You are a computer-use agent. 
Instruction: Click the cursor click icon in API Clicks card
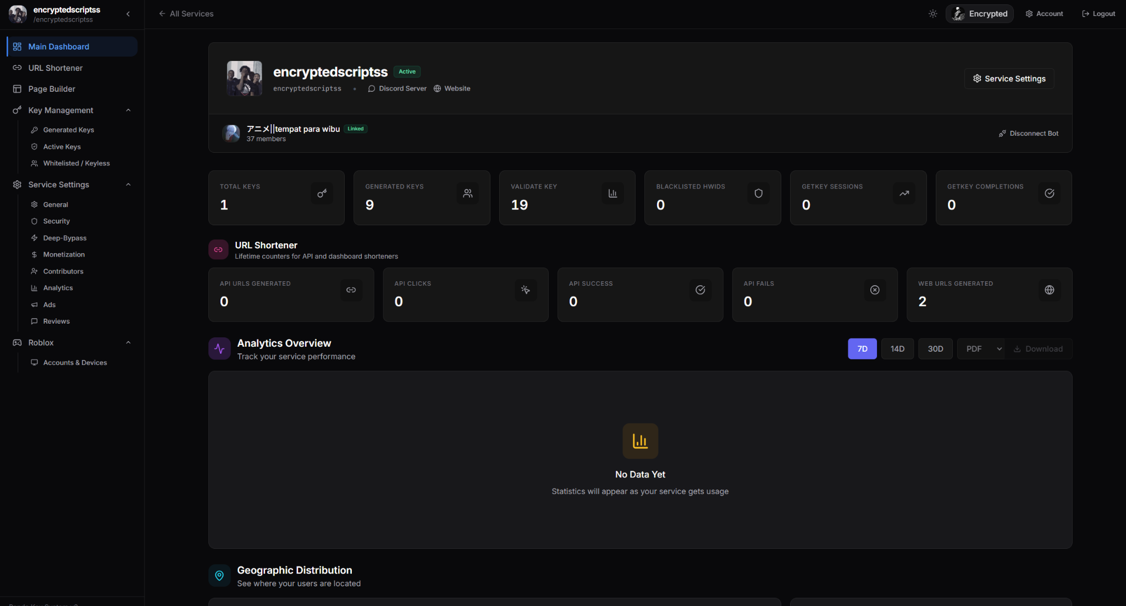[526, 290]
